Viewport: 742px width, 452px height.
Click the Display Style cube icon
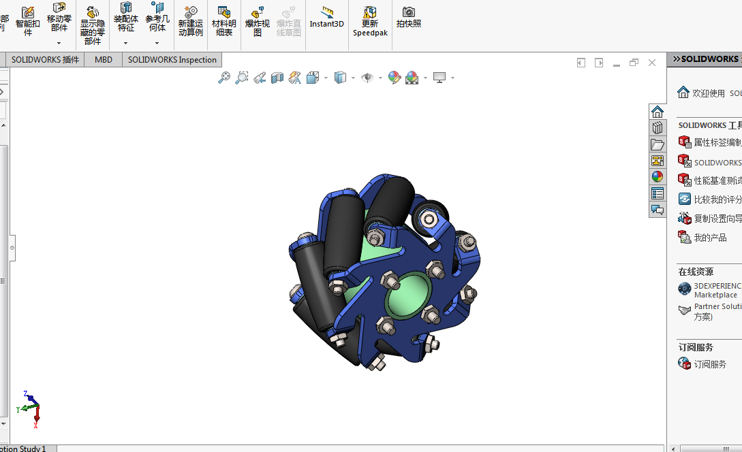(340, 78)
